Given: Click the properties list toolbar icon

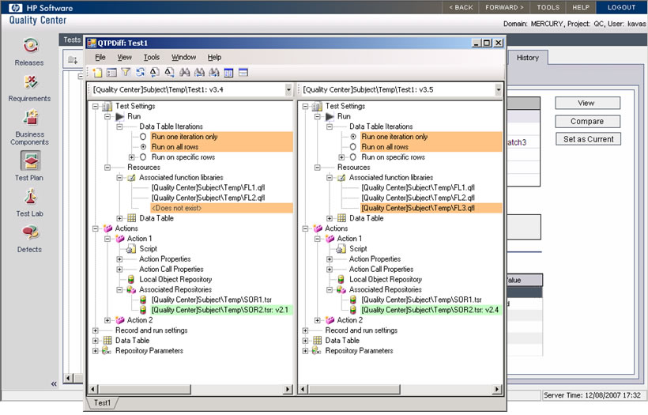Looking at the screenshot, I should coord(111,73).
